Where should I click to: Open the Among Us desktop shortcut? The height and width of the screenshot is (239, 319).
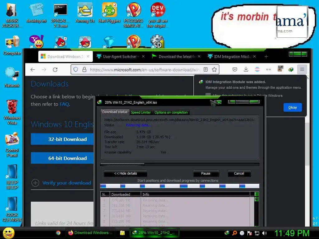coord(85,12)
